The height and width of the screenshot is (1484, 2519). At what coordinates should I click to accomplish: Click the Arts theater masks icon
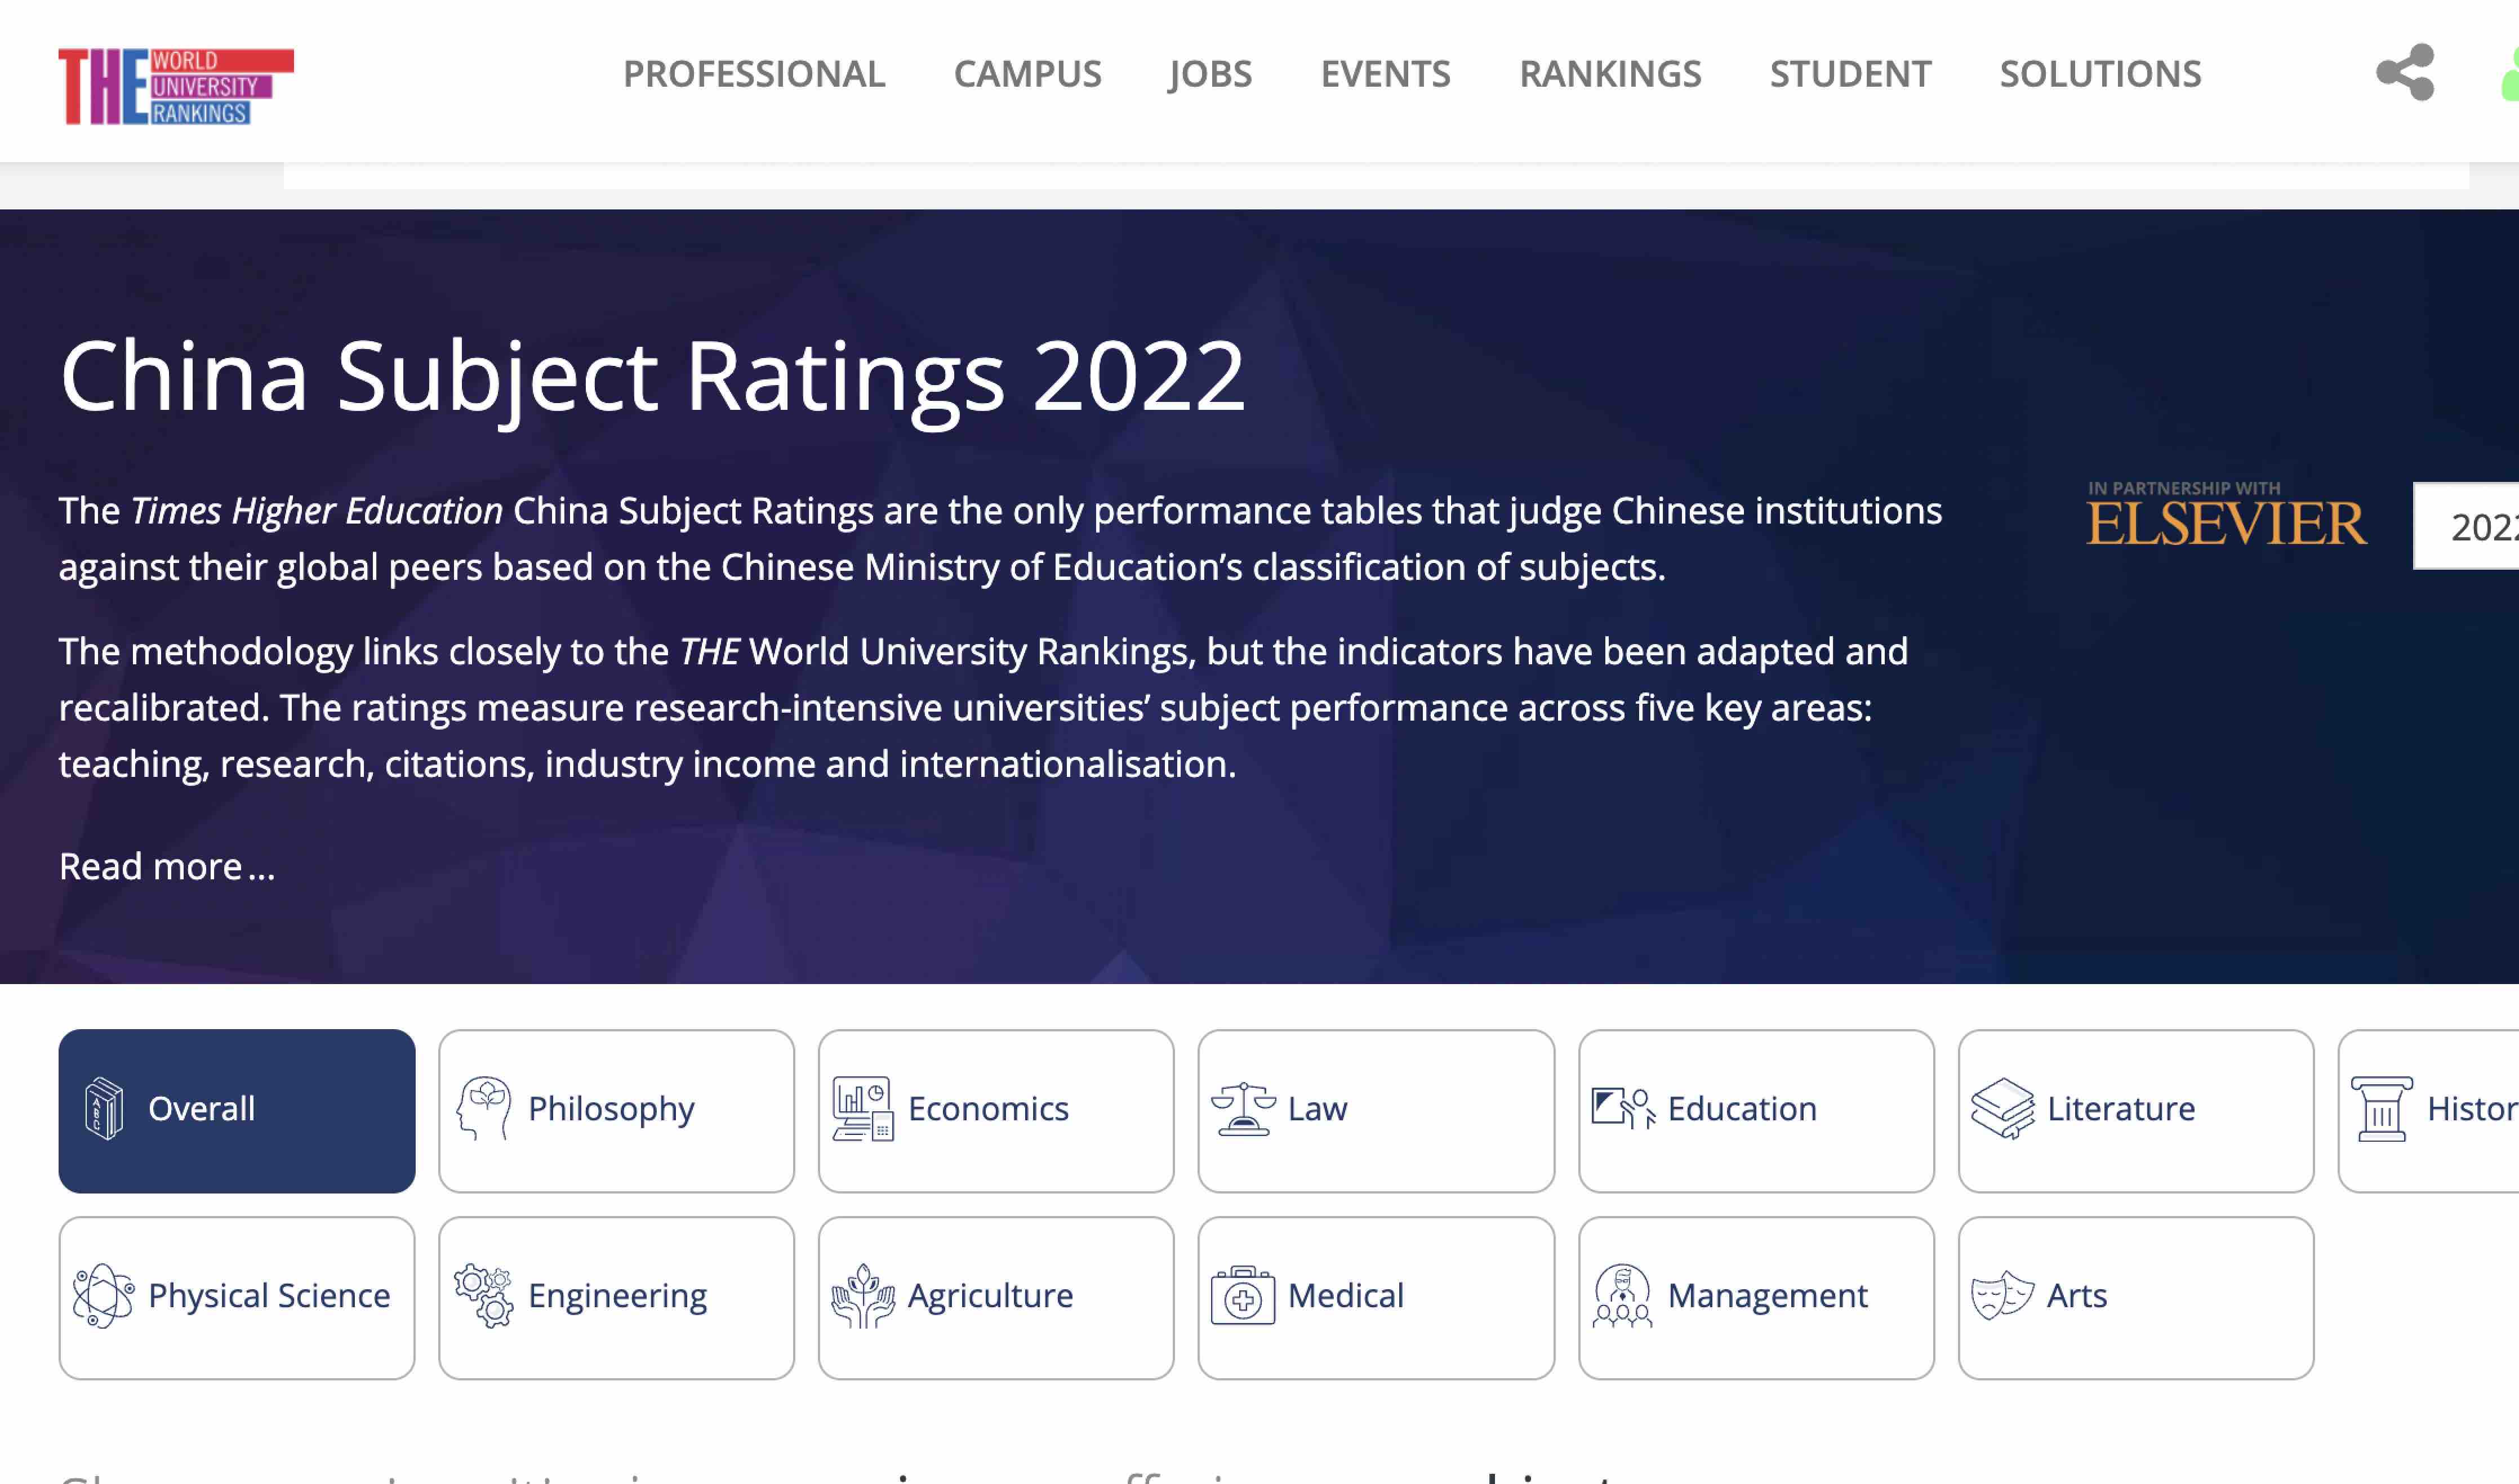[2002, 1296]
